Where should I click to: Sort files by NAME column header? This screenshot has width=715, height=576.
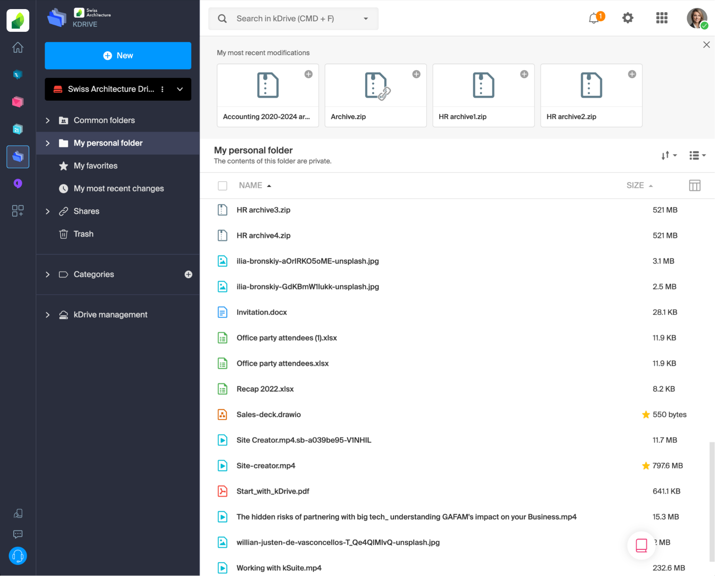click(x=255, y=186)
